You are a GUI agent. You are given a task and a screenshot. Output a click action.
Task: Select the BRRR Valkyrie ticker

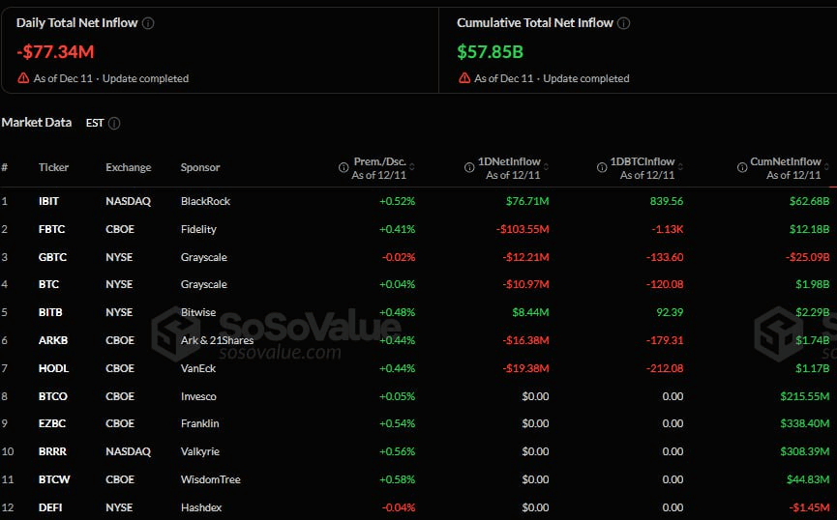click(52, 452)
